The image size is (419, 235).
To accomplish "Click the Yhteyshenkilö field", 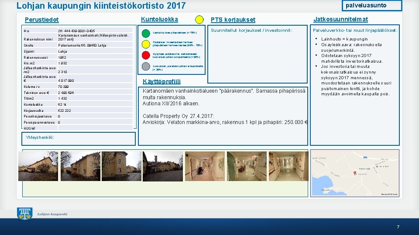I will (79, 139).
